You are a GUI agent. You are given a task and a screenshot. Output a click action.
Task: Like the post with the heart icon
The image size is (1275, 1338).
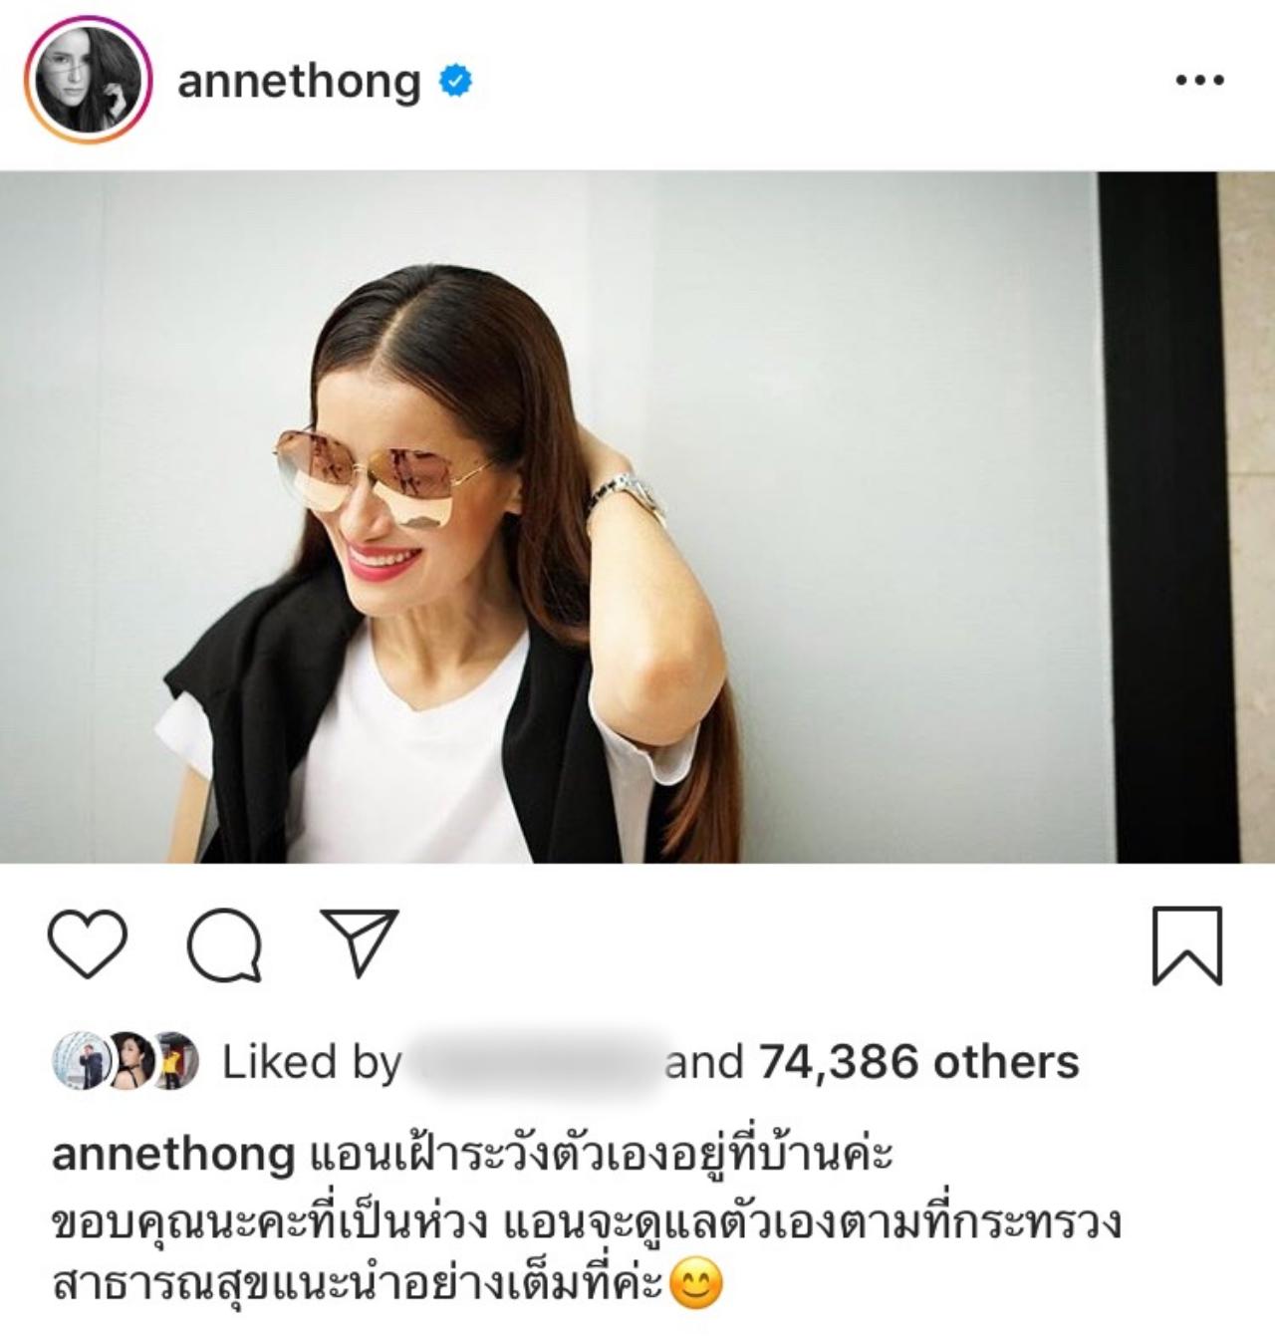coord(88,943)
